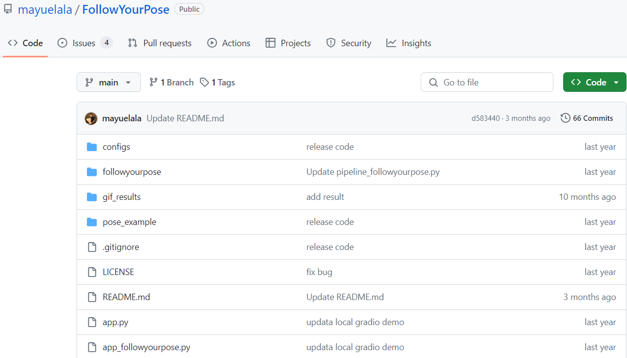
Task: Click the app.py file icon
Action: tap(92, 322)
